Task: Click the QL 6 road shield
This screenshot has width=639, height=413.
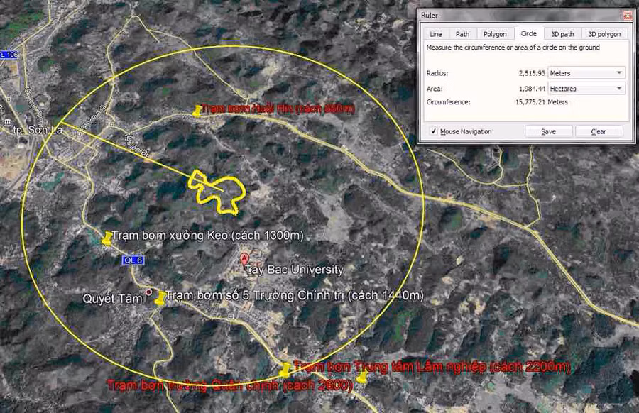Action: (133, 260)
